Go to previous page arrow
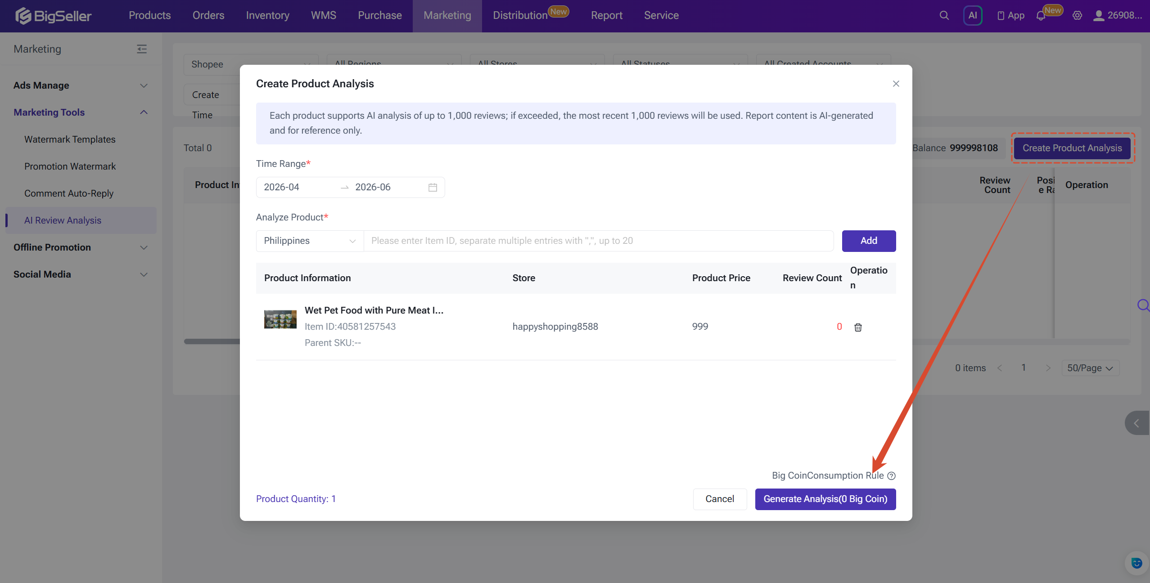Viewport: 1150px width, 583px height. click(1000, 368)
